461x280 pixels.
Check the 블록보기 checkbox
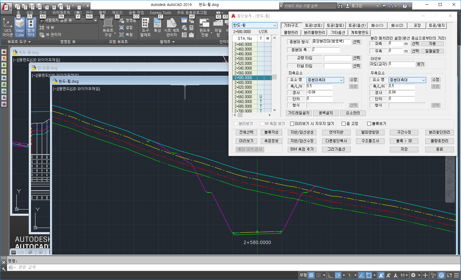coord(369,124)
